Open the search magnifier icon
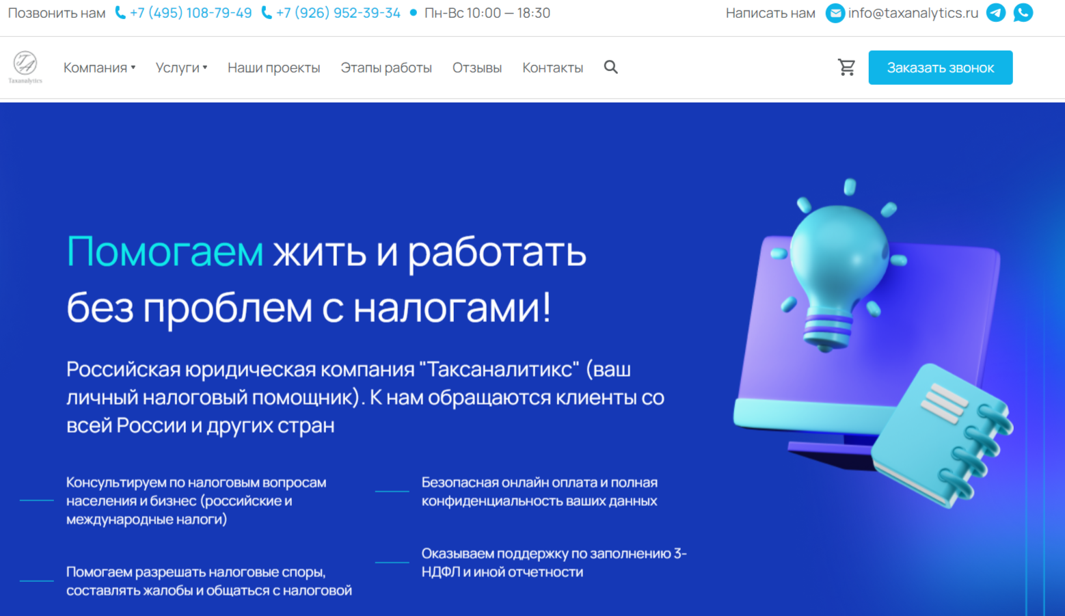Viewport: 1065px width, 616px height. click(x=610, y=67)
